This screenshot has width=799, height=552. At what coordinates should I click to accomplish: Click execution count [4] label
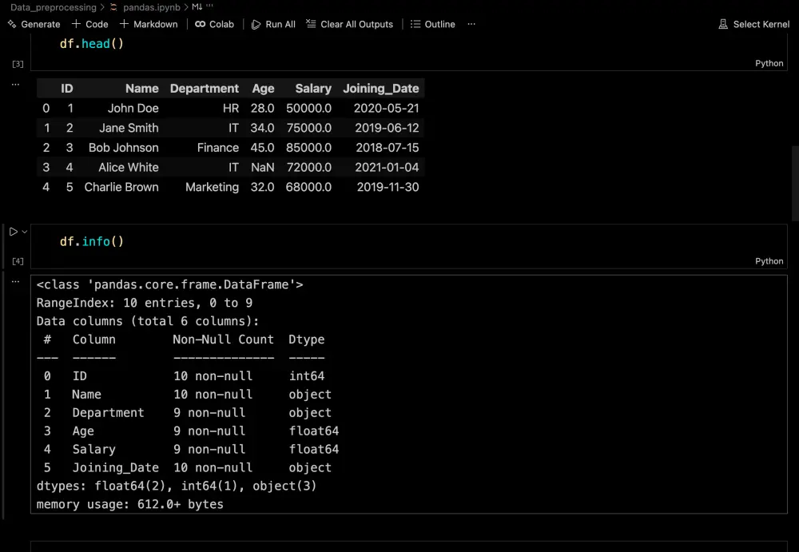[18, 261]
